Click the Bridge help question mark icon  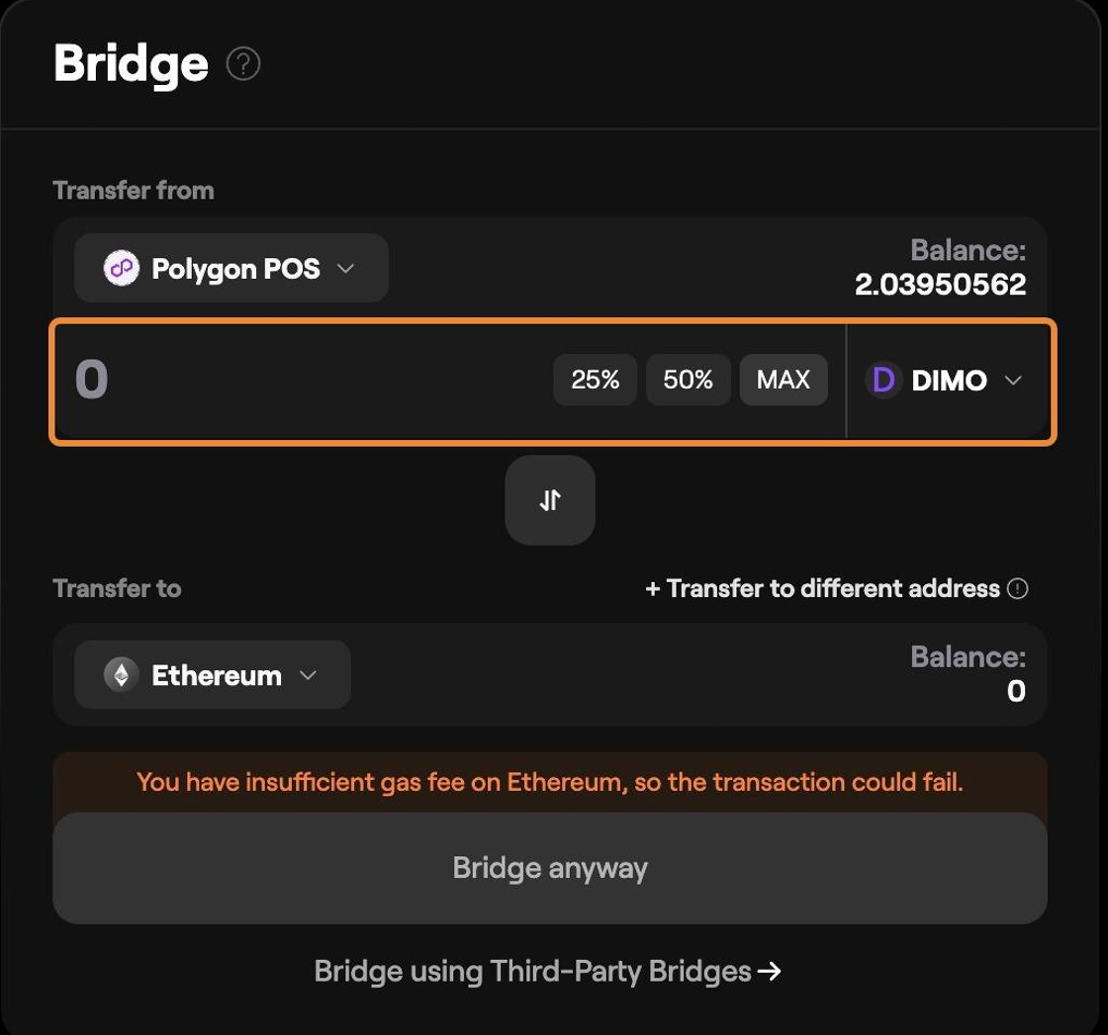tap(243, 64)
